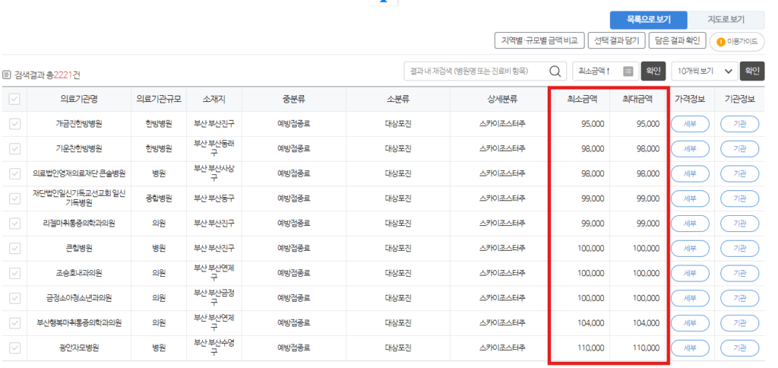Viewport: 778px width, 368px height.
Task: Click the list icon beside 검색결과 총2221건
Action: pyautogui.click(x=6, y=75)
